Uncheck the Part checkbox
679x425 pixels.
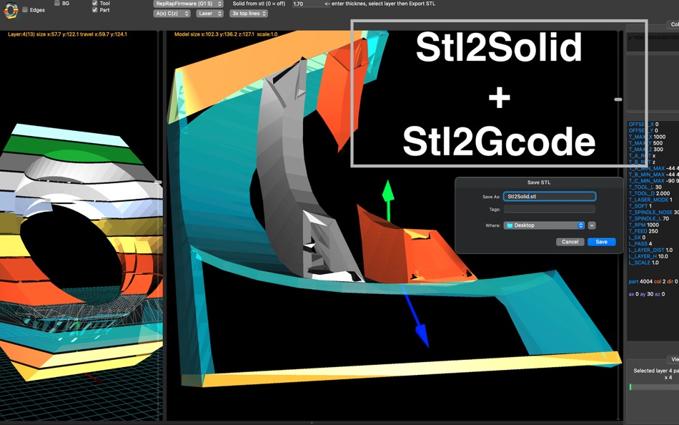pyautogui.click(x=95, y=9)
